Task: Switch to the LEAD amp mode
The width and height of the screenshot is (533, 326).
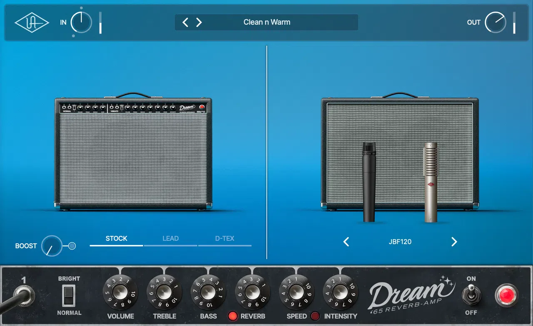Action: (171, 238)
